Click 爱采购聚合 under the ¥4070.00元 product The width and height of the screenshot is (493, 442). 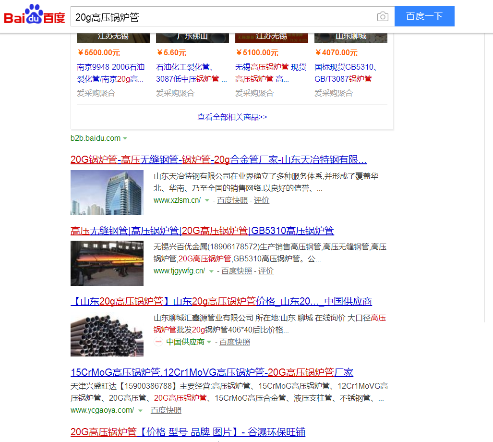(334, 93)
